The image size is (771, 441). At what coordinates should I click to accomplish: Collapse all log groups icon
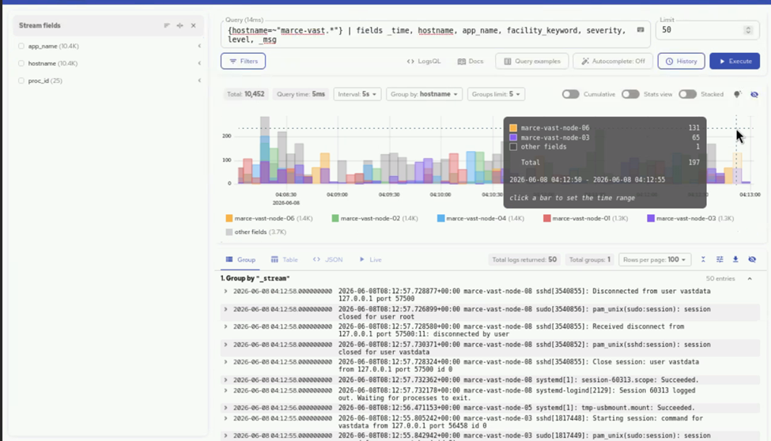pyautogui.click(x=703, y=259)
